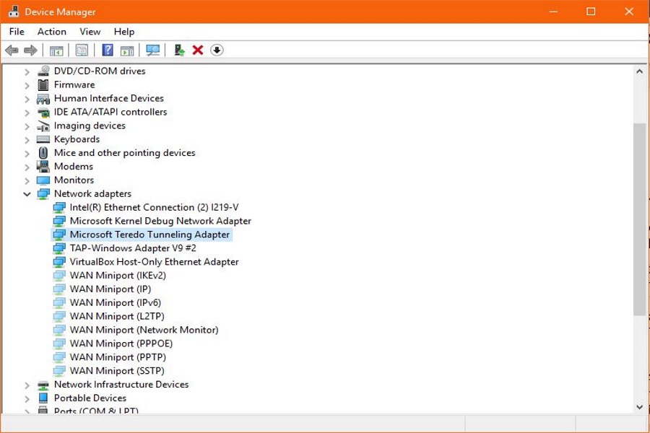Click the Update driver software icon
650x433 pixels.
[x=179, y=50]
